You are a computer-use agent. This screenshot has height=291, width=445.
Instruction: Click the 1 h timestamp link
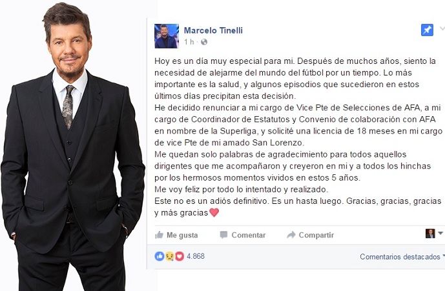189,42
